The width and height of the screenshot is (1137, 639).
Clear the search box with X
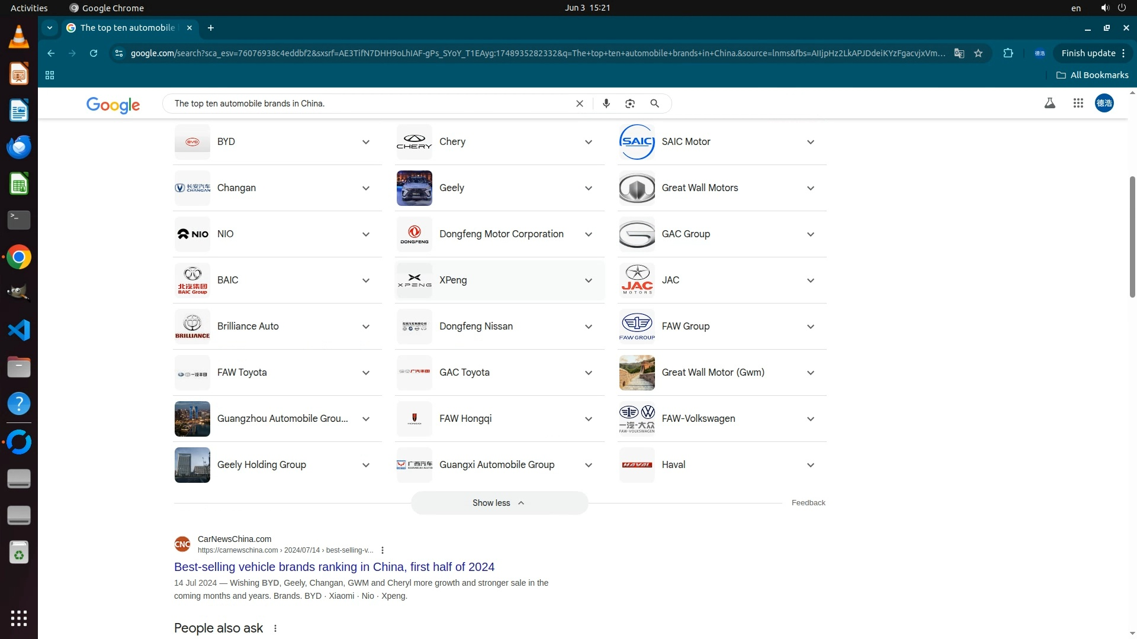tap(579, 104)
